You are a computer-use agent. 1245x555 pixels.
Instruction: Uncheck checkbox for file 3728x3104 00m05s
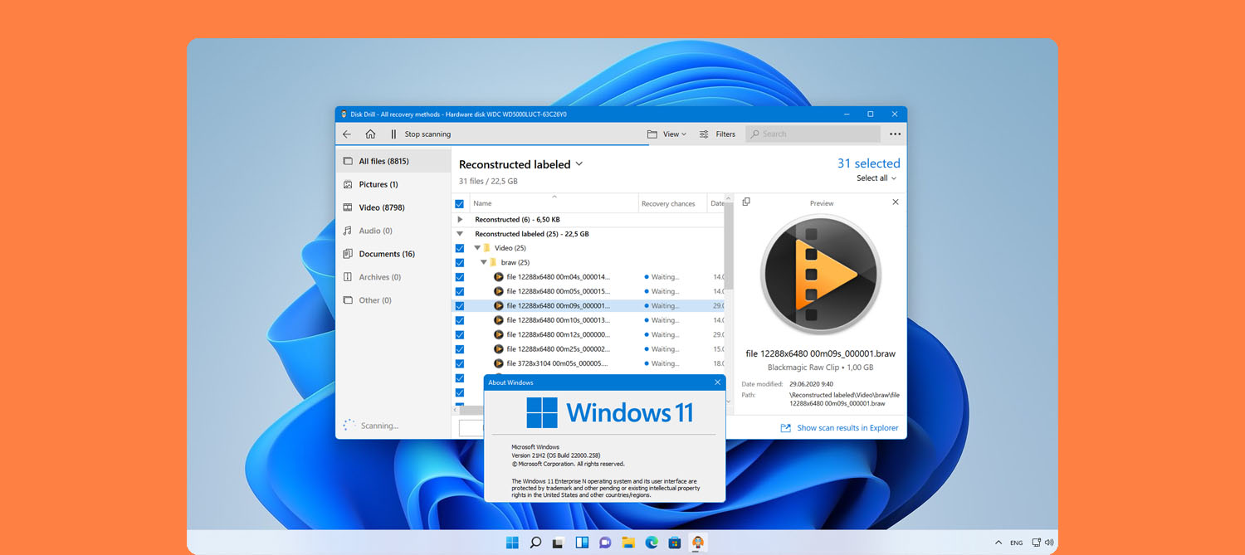459,363
